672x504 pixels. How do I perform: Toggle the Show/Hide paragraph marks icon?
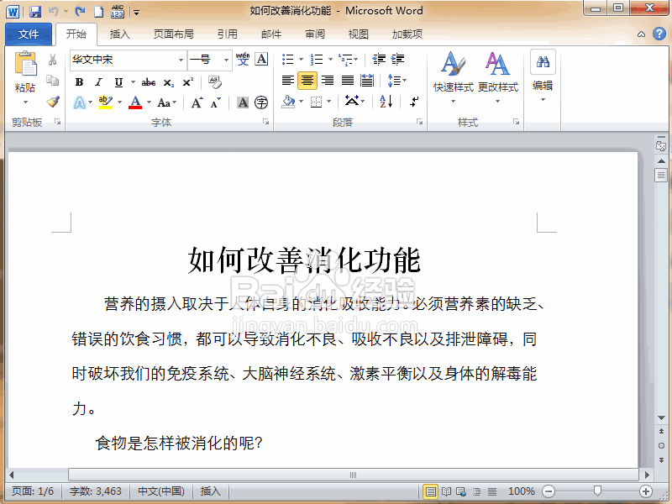414,102
